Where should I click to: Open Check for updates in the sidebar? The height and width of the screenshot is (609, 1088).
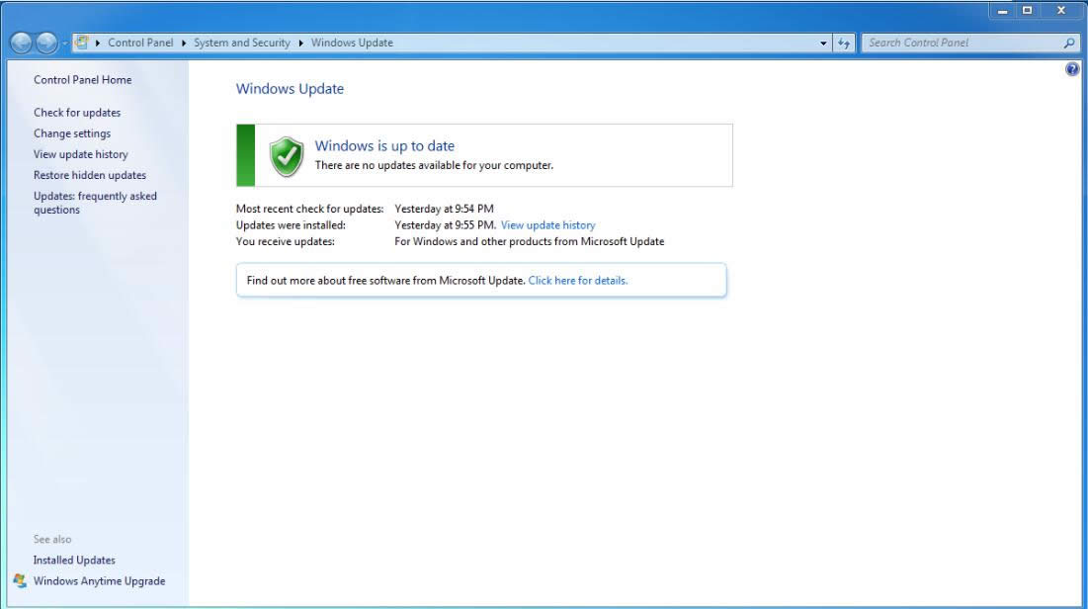tap(77, 113)
